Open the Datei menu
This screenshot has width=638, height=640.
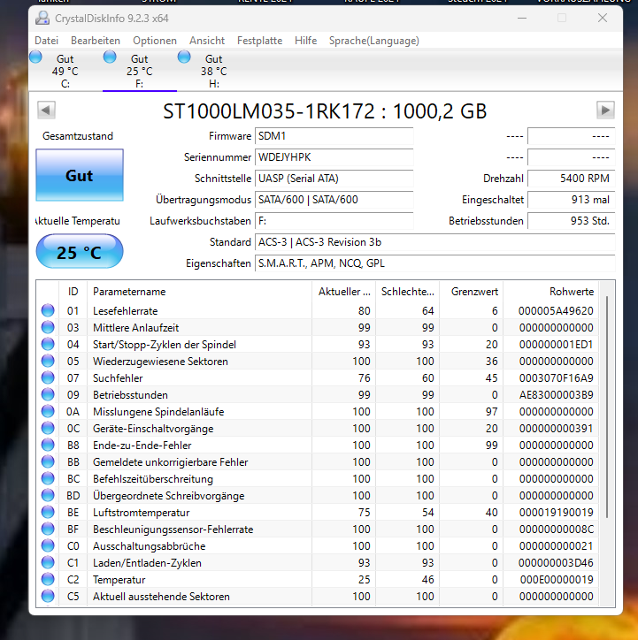pyautogui.click(x=47, y=41)
